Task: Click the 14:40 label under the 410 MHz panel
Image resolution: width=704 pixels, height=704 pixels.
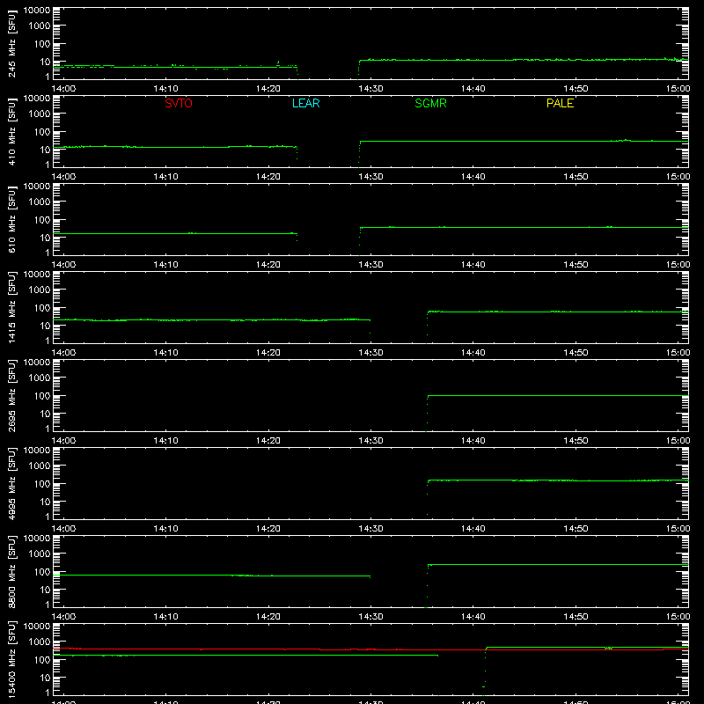Action: pyautogui.click(x=473, y=177)
